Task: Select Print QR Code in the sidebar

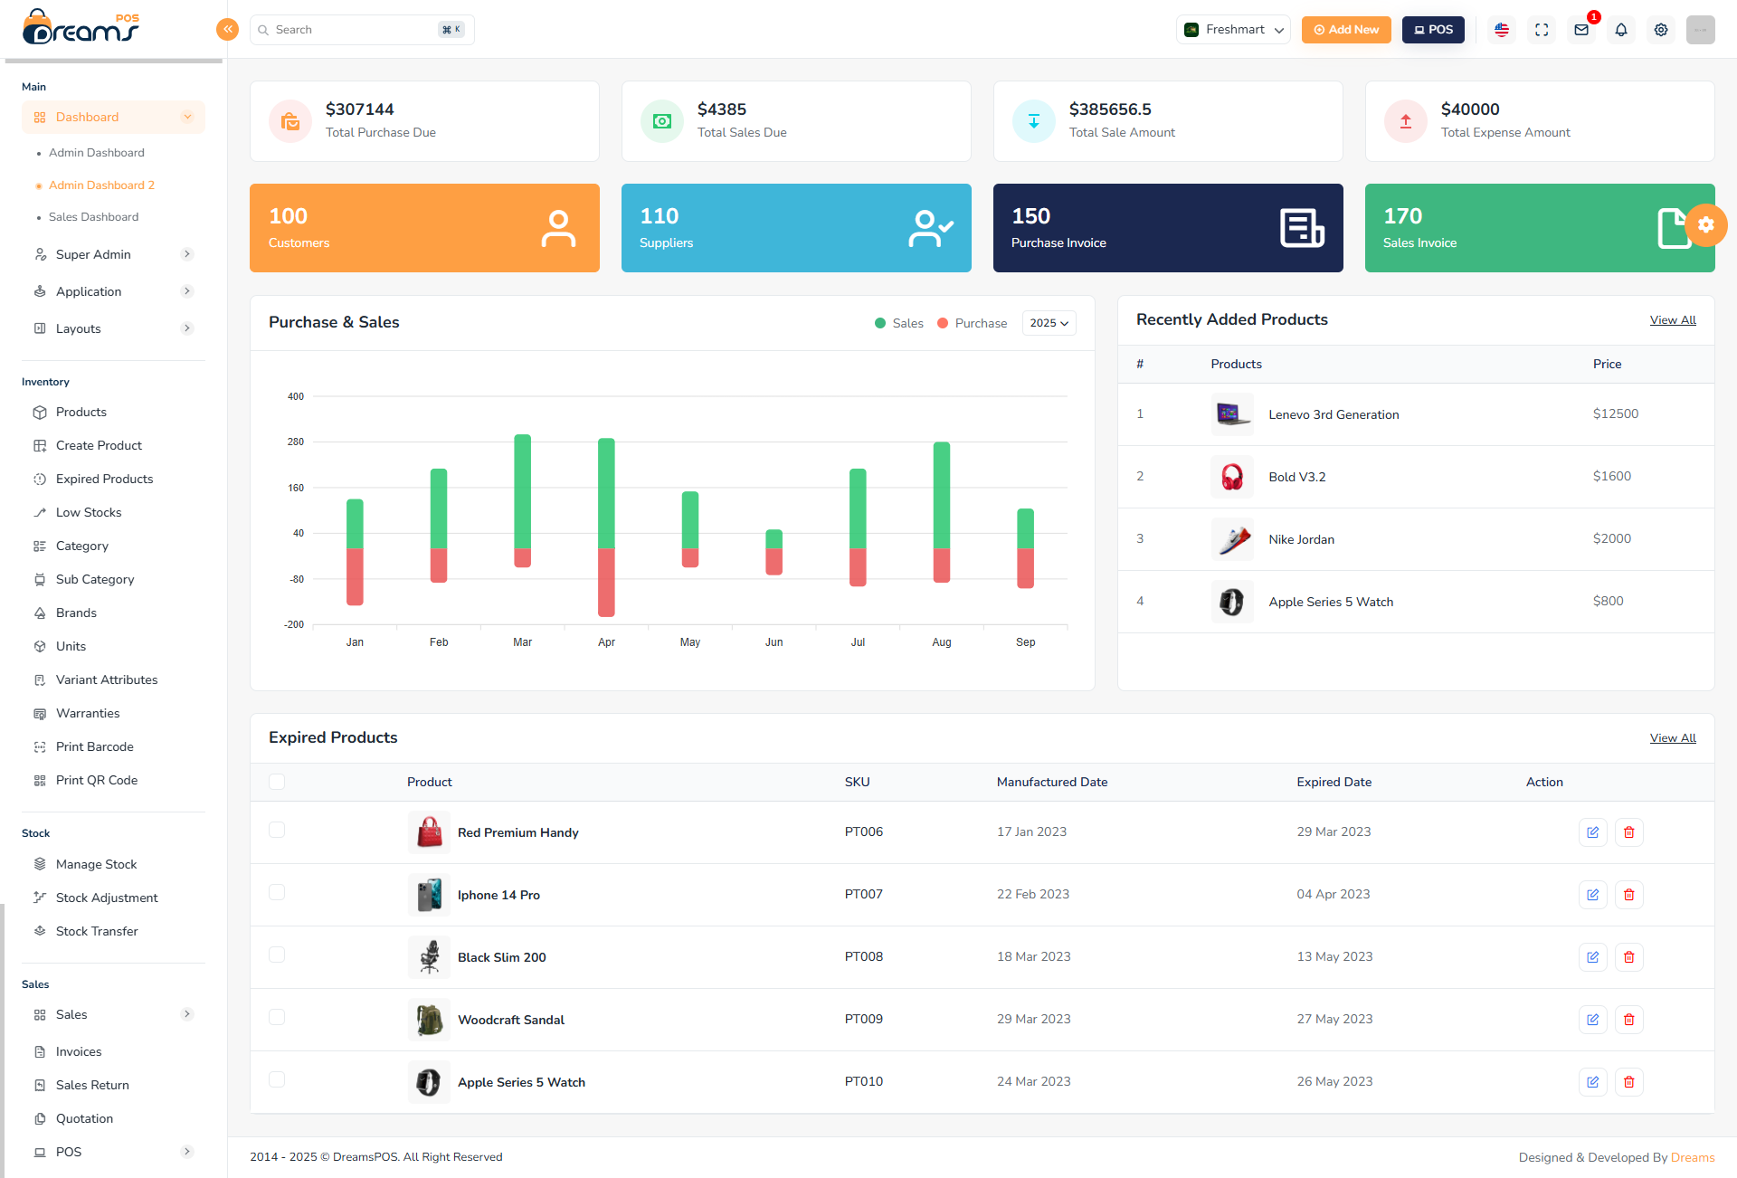Action: pos(96,780)
